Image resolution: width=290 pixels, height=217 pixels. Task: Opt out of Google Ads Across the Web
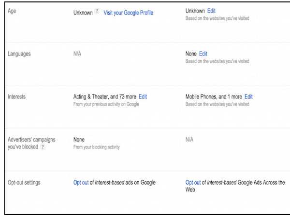tap(193, 182)
